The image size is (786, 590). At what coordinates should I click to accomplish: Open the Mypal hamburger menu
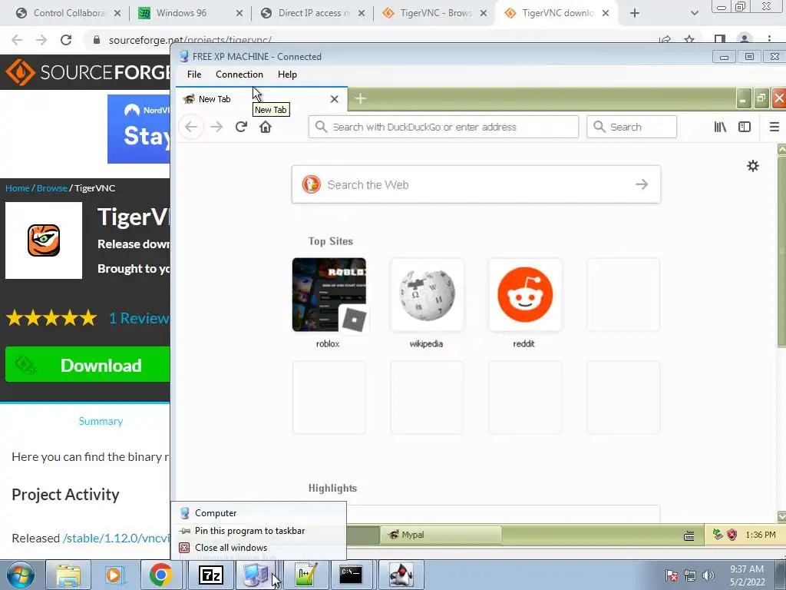[774, 127]
